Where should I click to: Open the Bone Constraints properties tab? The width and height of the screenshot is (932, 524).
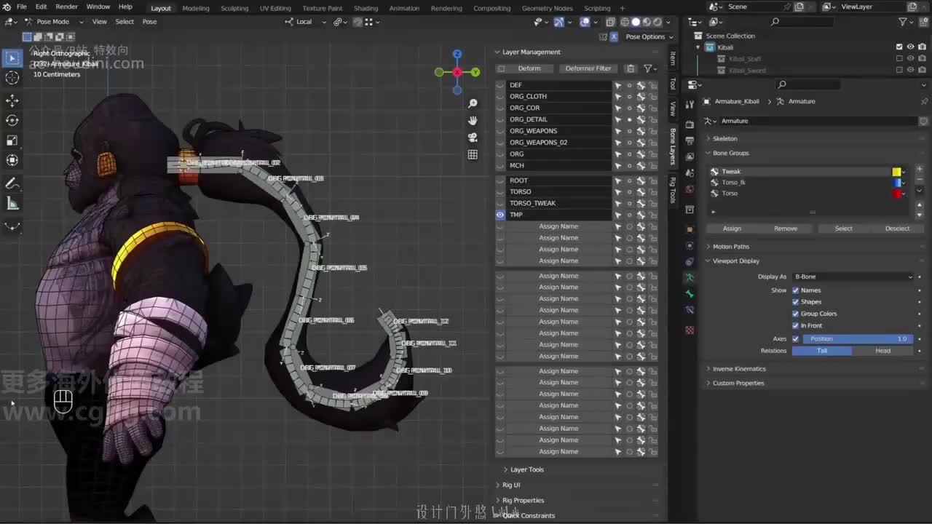pos(690,309)
